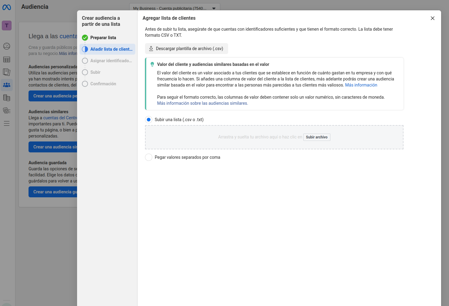Open the campaigns table grid icon

tap(7, 59)
